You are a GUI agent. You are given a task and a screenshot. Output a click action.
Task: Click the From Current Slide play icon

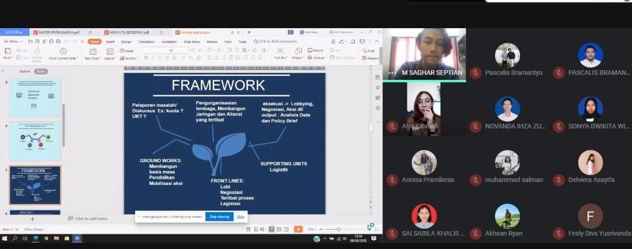tap(63, 51)
